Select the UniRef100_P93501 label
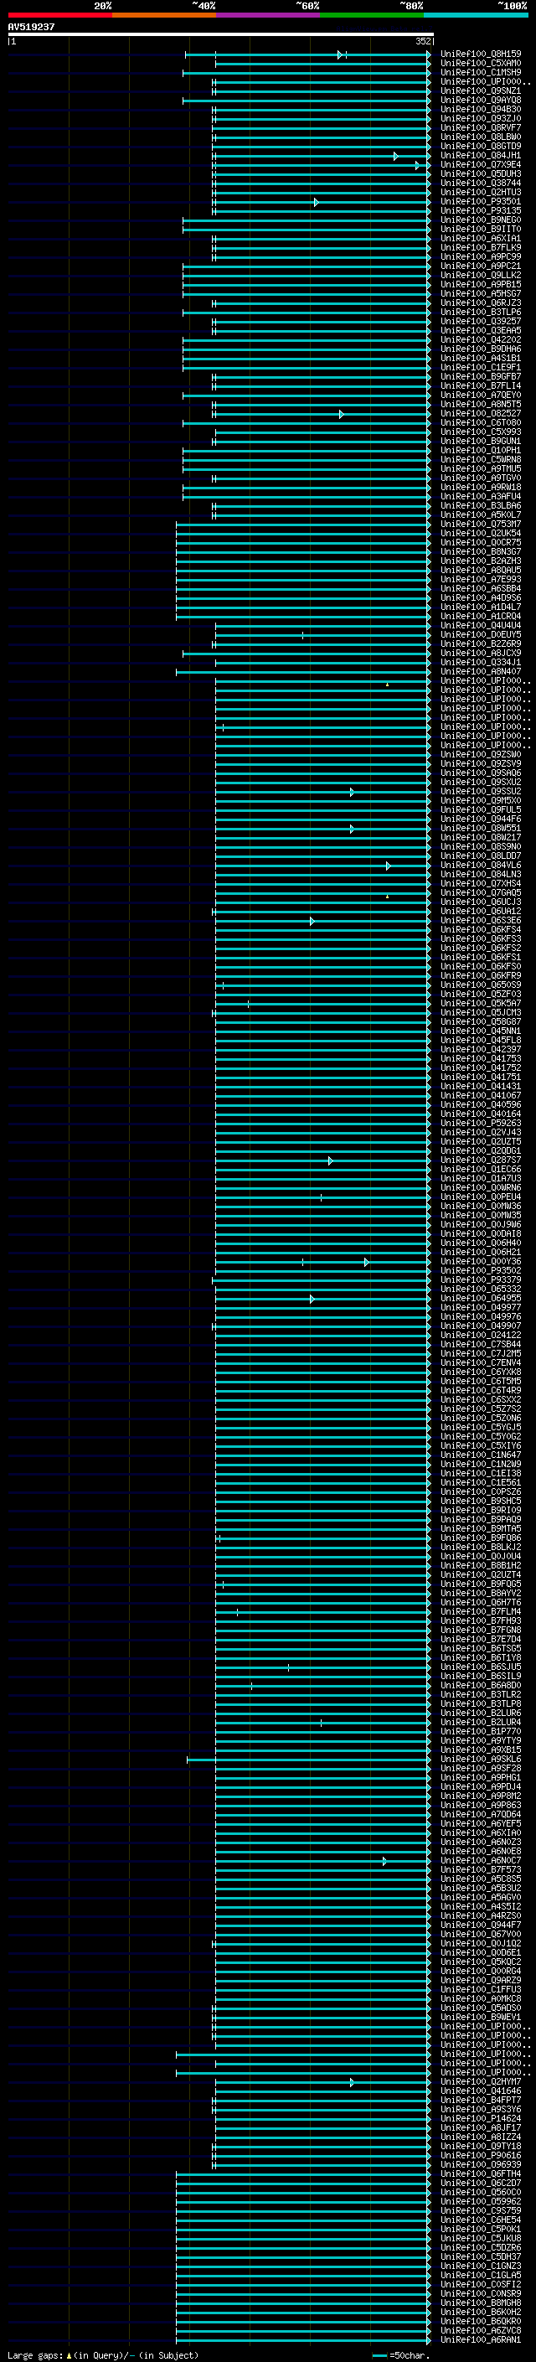536x2362 pixels. tap(481, 202)
